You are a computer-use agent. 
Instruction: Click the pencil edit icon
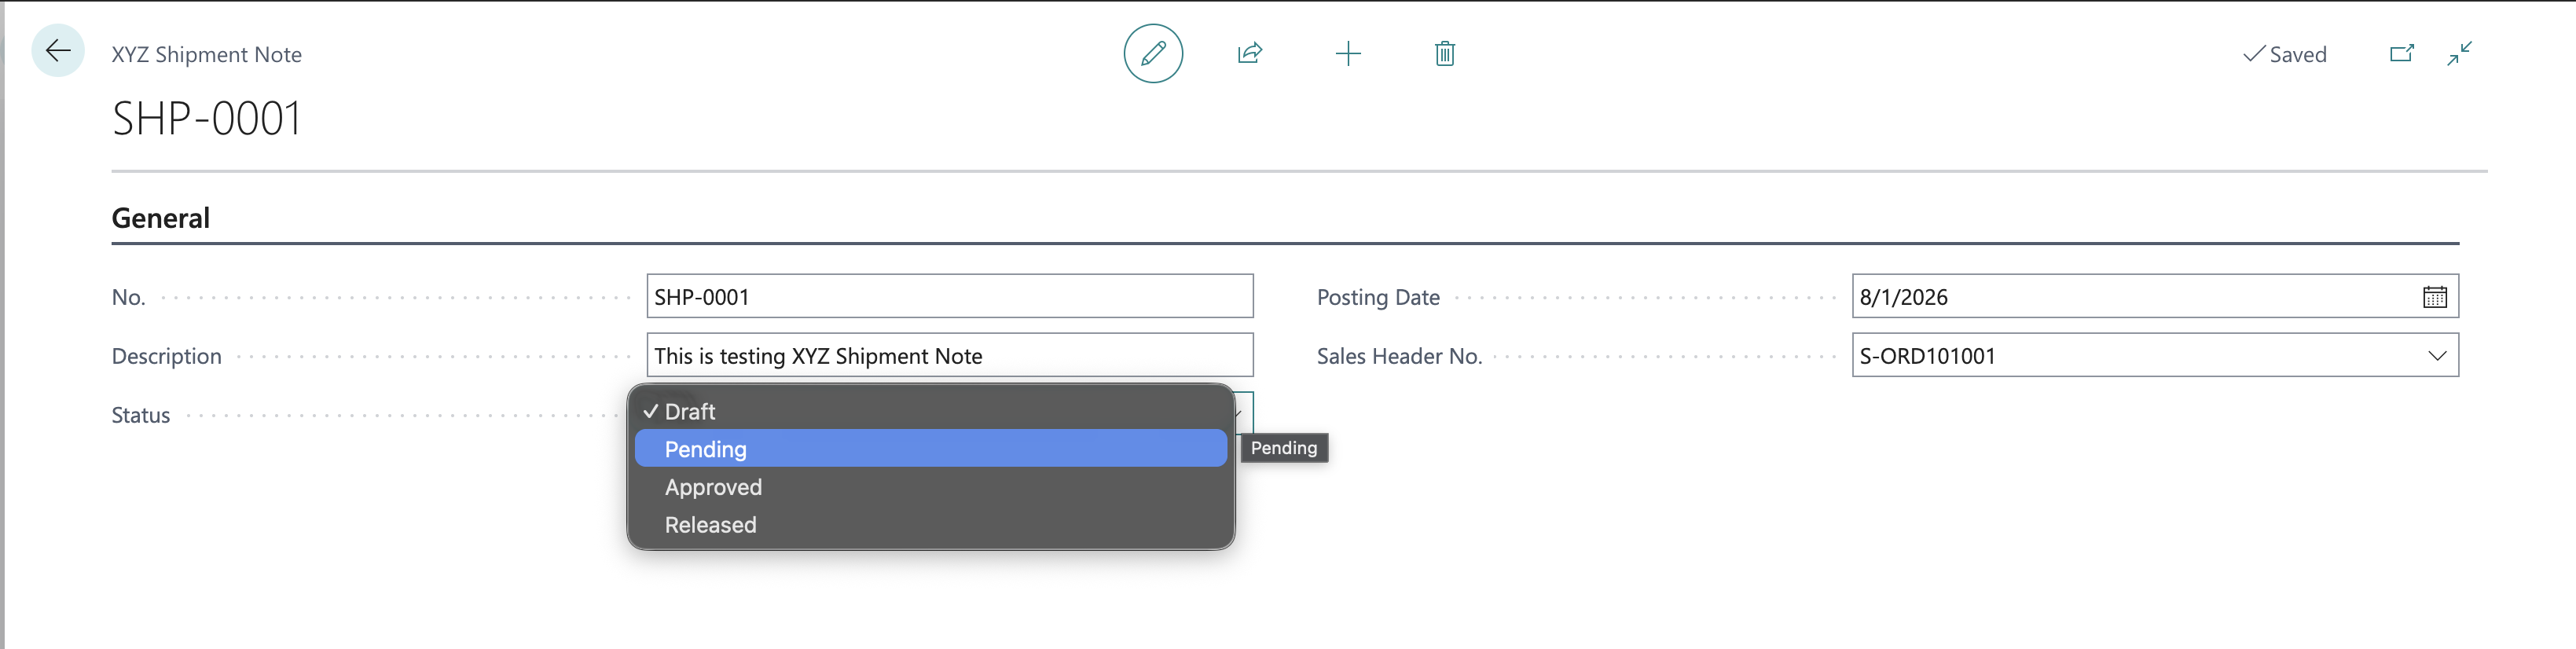point(1153,53)
